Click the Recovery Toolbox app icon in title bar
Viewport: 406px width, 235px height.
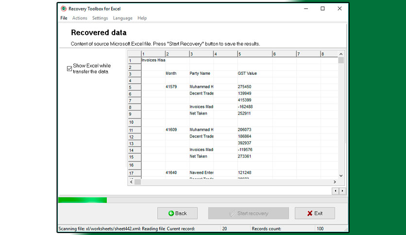(x=64, y=9)
